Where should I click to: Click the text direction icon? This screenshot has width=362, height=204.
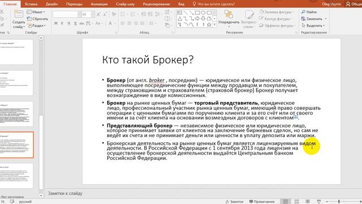(168, 12)
